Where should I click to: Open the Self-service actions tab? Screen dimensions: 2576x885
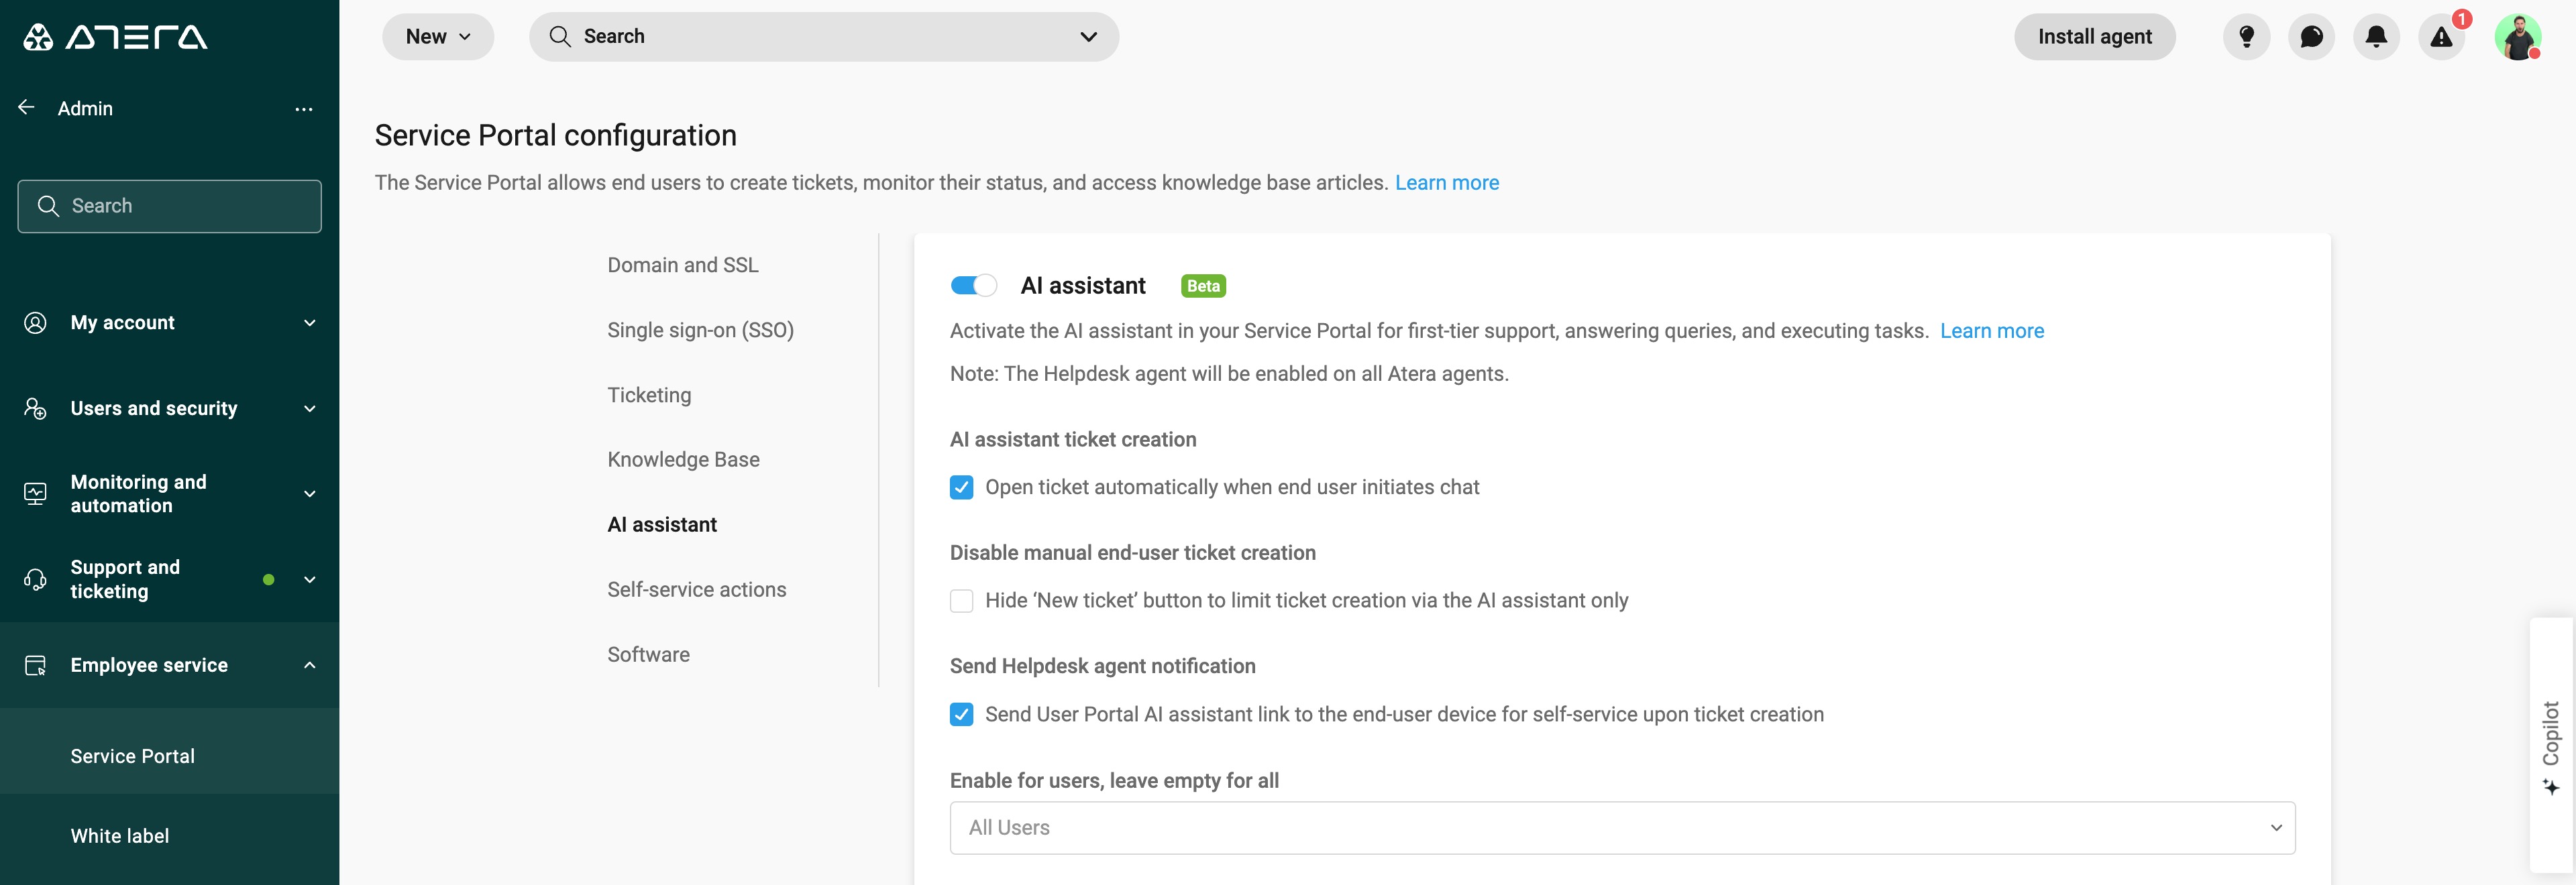(696, 589)
